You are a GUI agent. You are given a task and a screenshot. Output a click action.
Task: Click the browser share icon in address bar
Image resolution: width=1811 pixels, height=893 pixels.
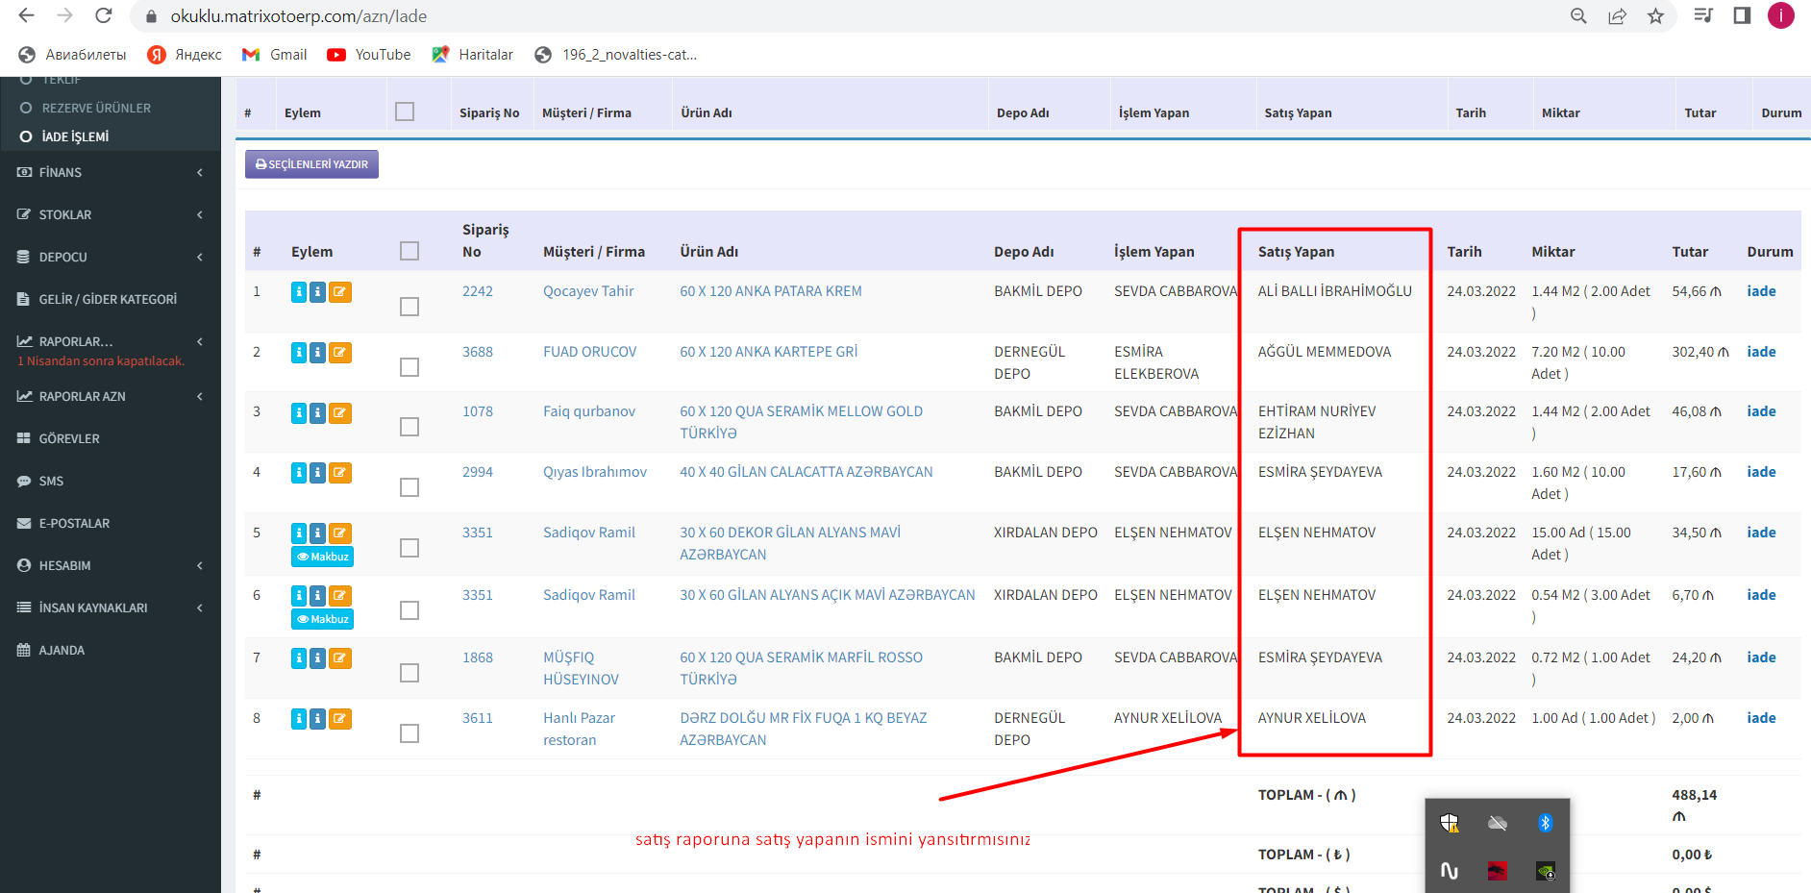click(1617, 16)
